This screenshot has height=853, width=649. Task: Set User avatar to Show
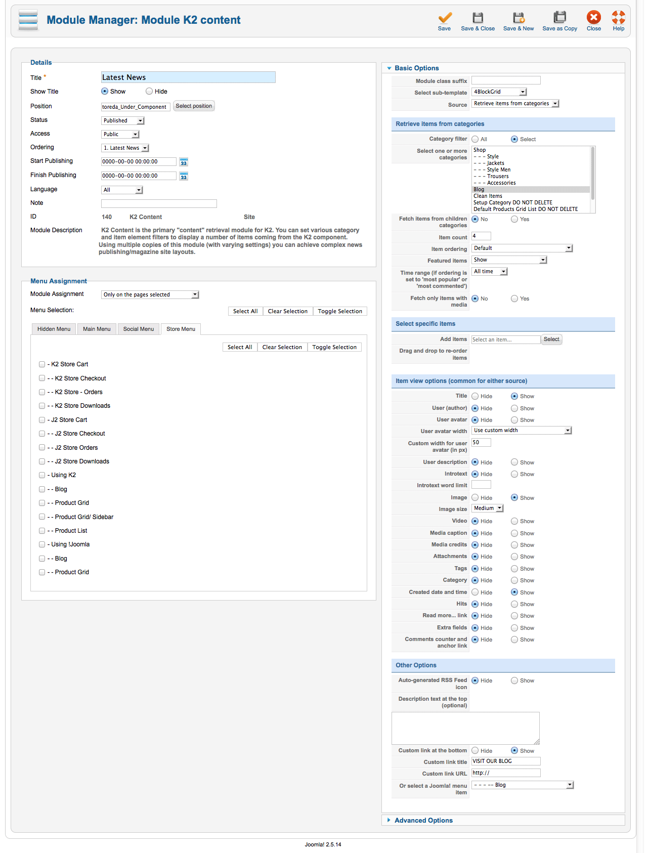tap(514, 420)
